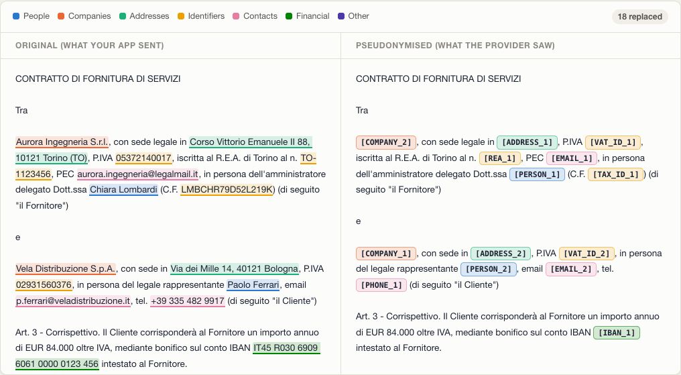This screenshot has width=681, height=375.
Task: Click highlighted email "p.ferrari@veladistribuzione.it"
Action: [73, 301]
